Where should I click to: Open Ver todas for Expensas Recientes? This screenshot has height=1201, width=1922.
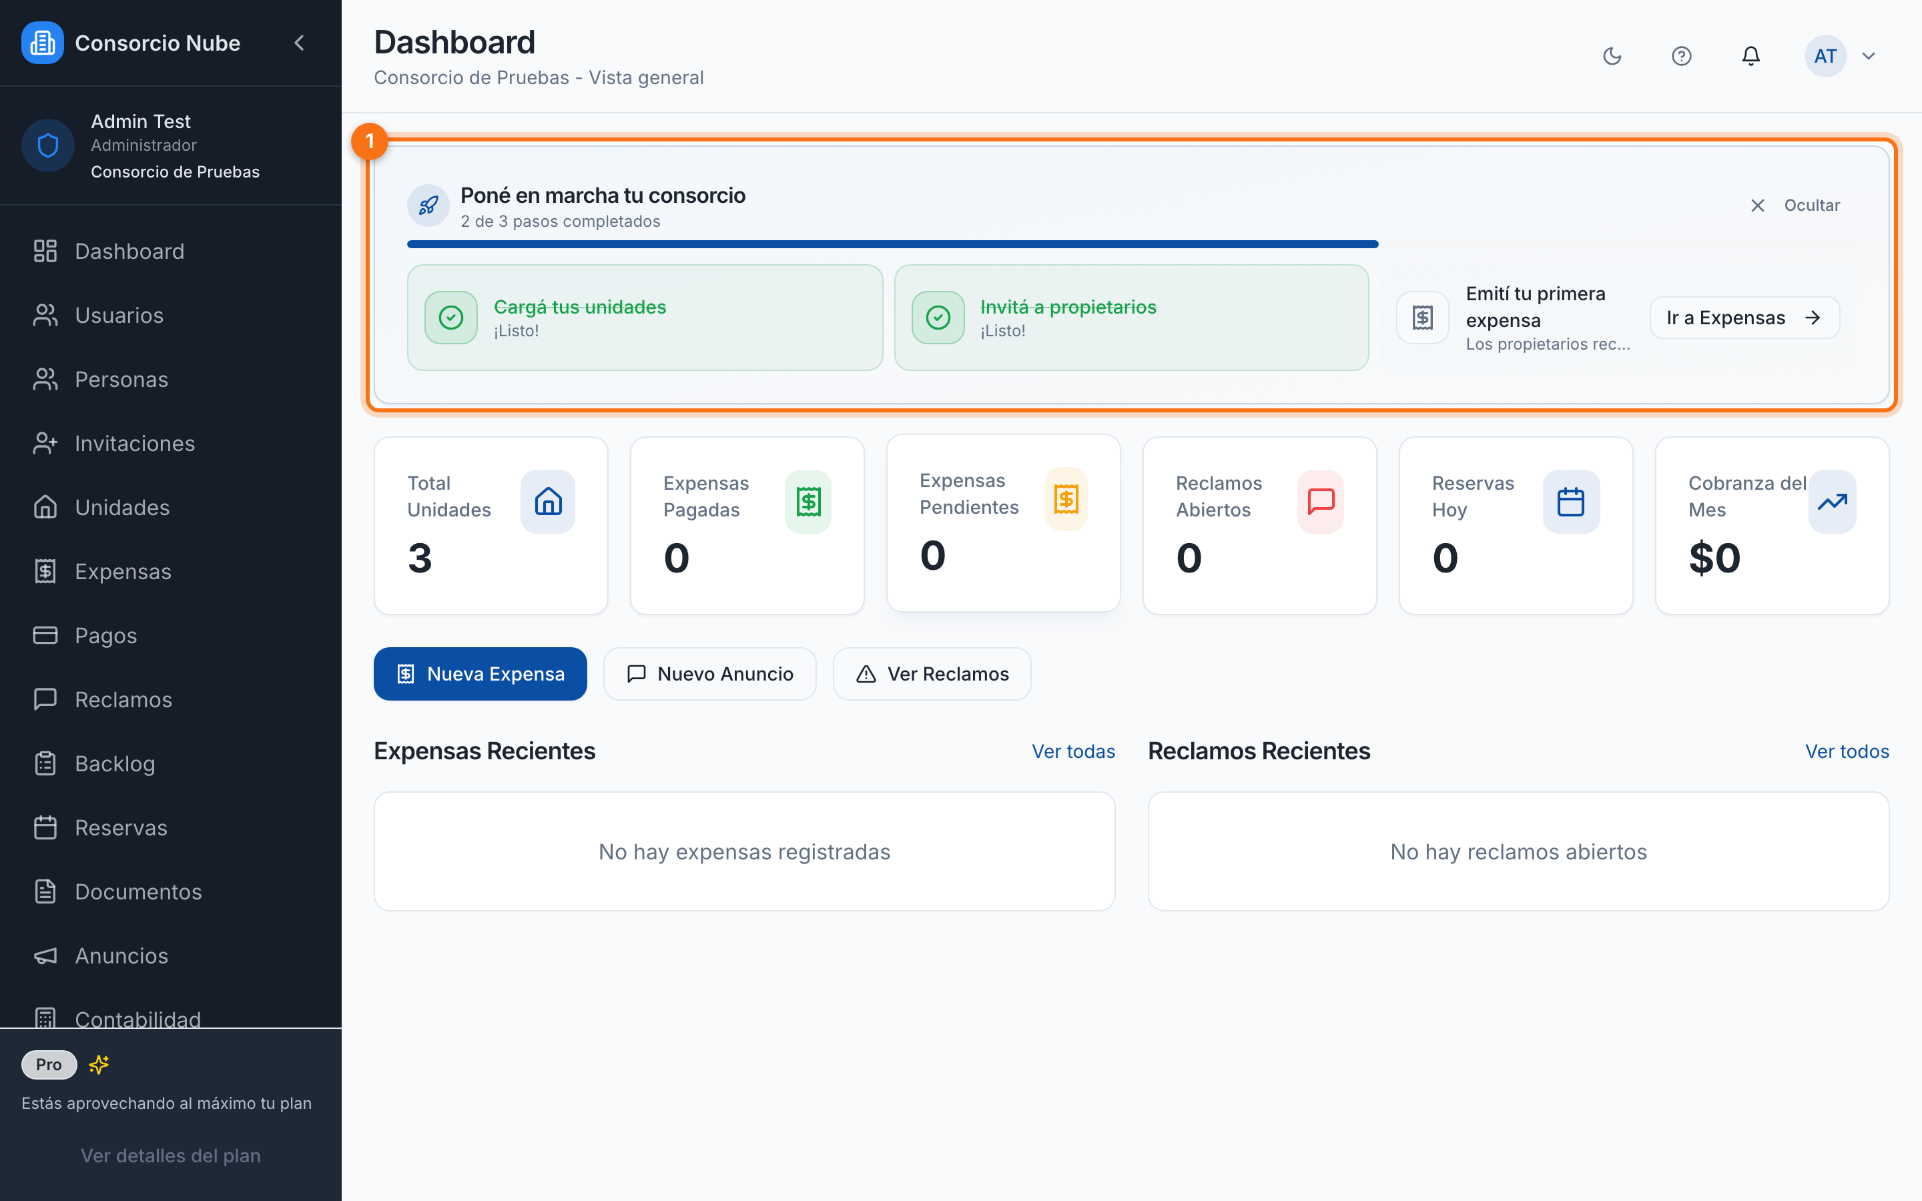point(1074,751)
